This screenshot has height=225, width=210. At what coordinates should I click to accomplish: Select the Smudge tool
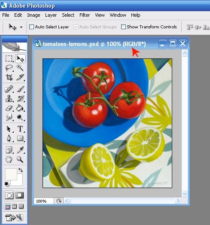coord(9,117)
